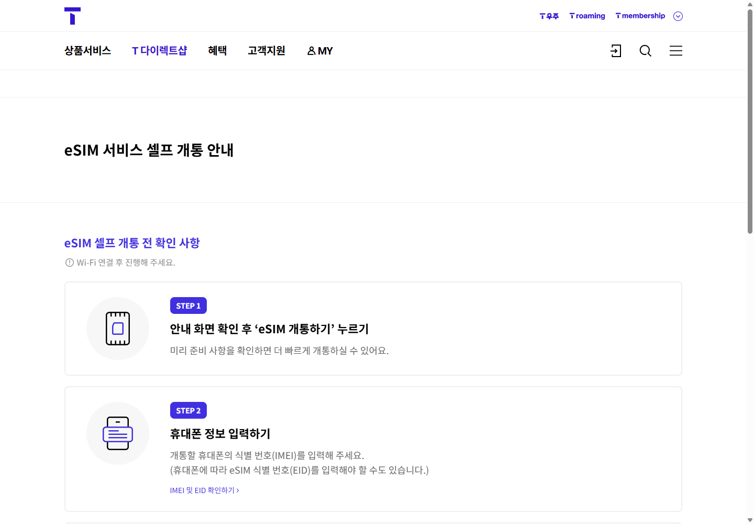
Task: Open the 상품서비스 menu
Action: (87, 51)
